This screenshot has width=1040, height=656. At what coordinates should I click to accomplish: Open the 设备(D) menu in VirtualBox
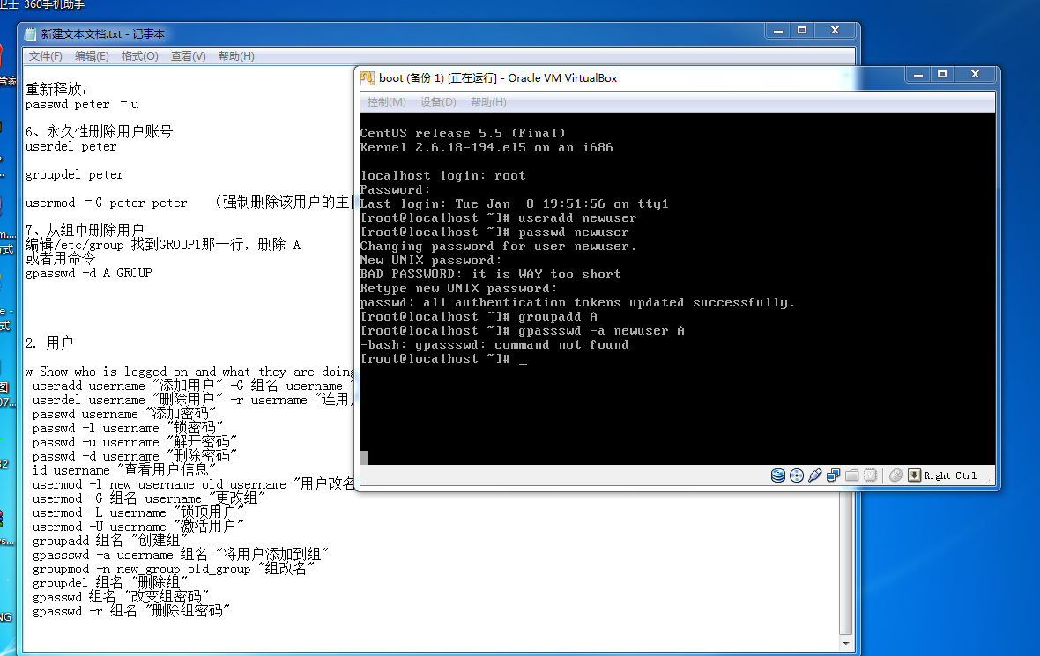438,102
